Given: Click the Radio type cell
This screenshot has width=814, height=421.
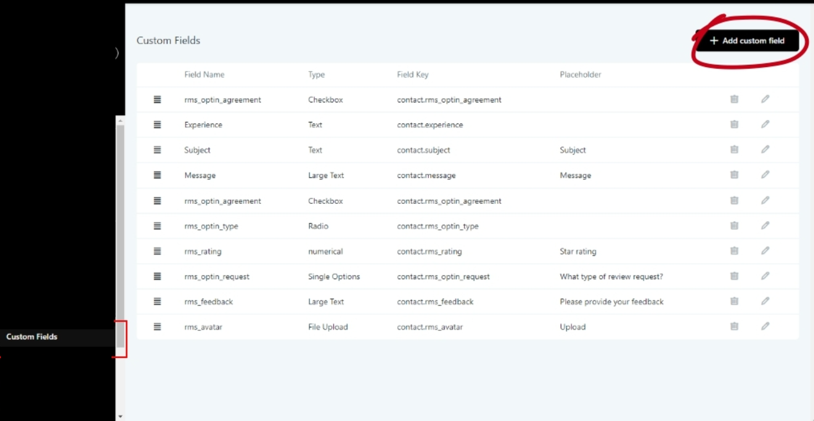Looking at the screenshot, I should click(318, 226).
